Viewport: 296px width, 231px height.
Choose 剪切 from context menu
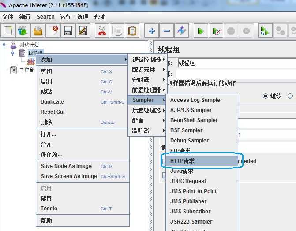[x=82, y=71]
